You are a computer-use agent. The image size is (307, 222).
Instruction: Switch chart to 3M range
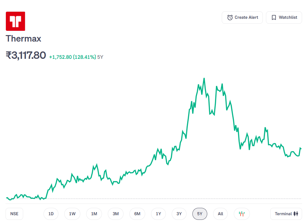116,214
